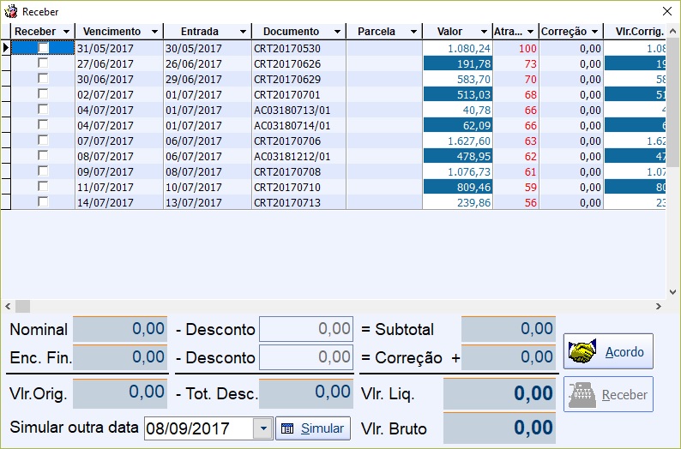Tick checkbox for row AC03181212/01

point(43,155)
